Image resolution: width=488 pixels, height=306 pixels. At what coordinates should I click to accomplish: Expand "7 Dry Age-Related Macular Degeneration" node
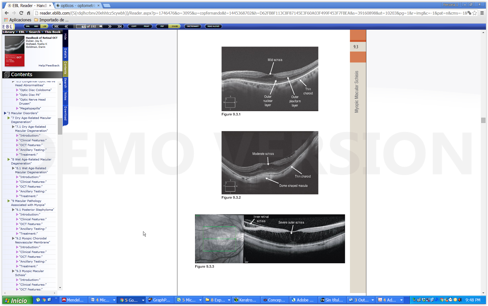point(9,118)
